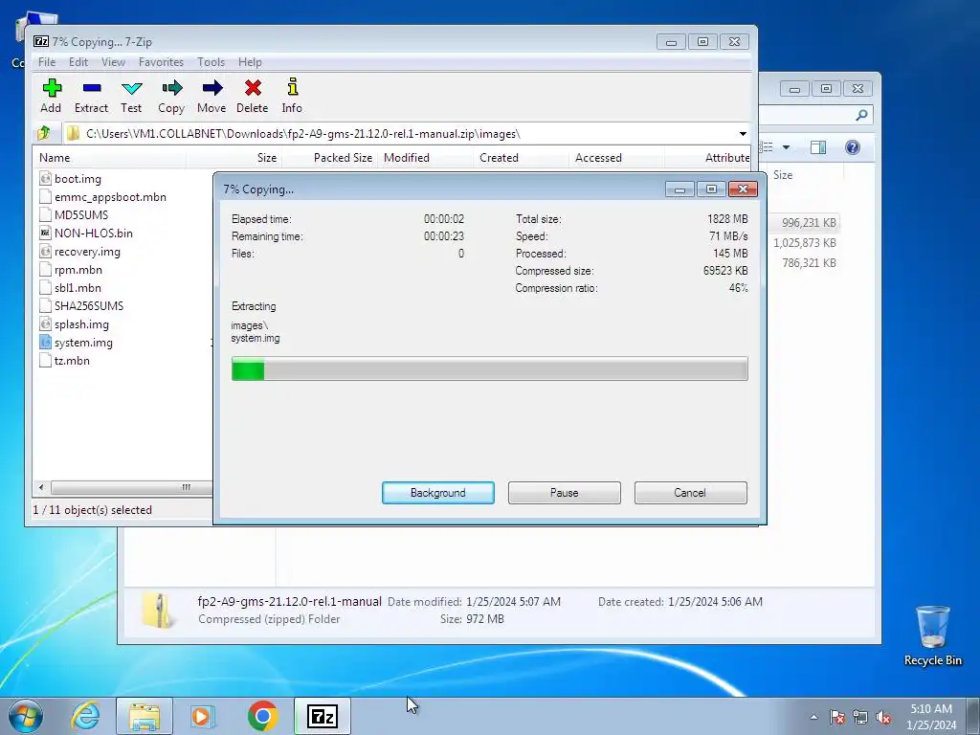980x735 pixels.
Task: Click the zipped folder icon in details pane
Action: click(x=158, y=610)
